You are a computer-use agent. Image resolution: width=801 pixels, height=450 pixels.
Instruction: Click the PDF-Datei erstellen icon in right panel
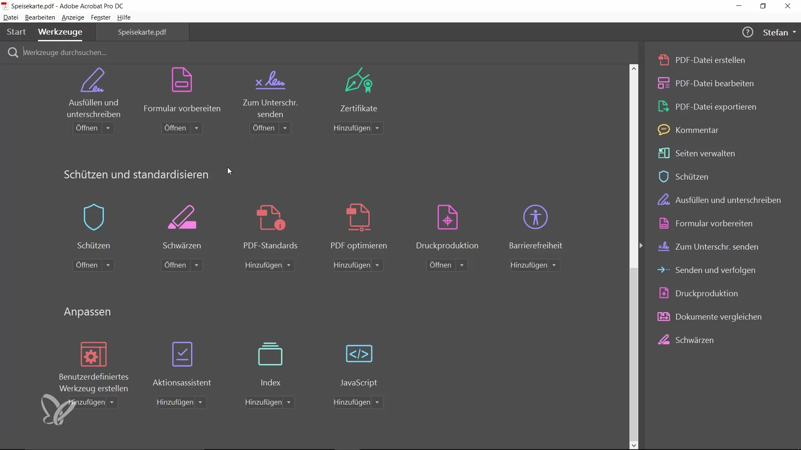tap(663, 60)
